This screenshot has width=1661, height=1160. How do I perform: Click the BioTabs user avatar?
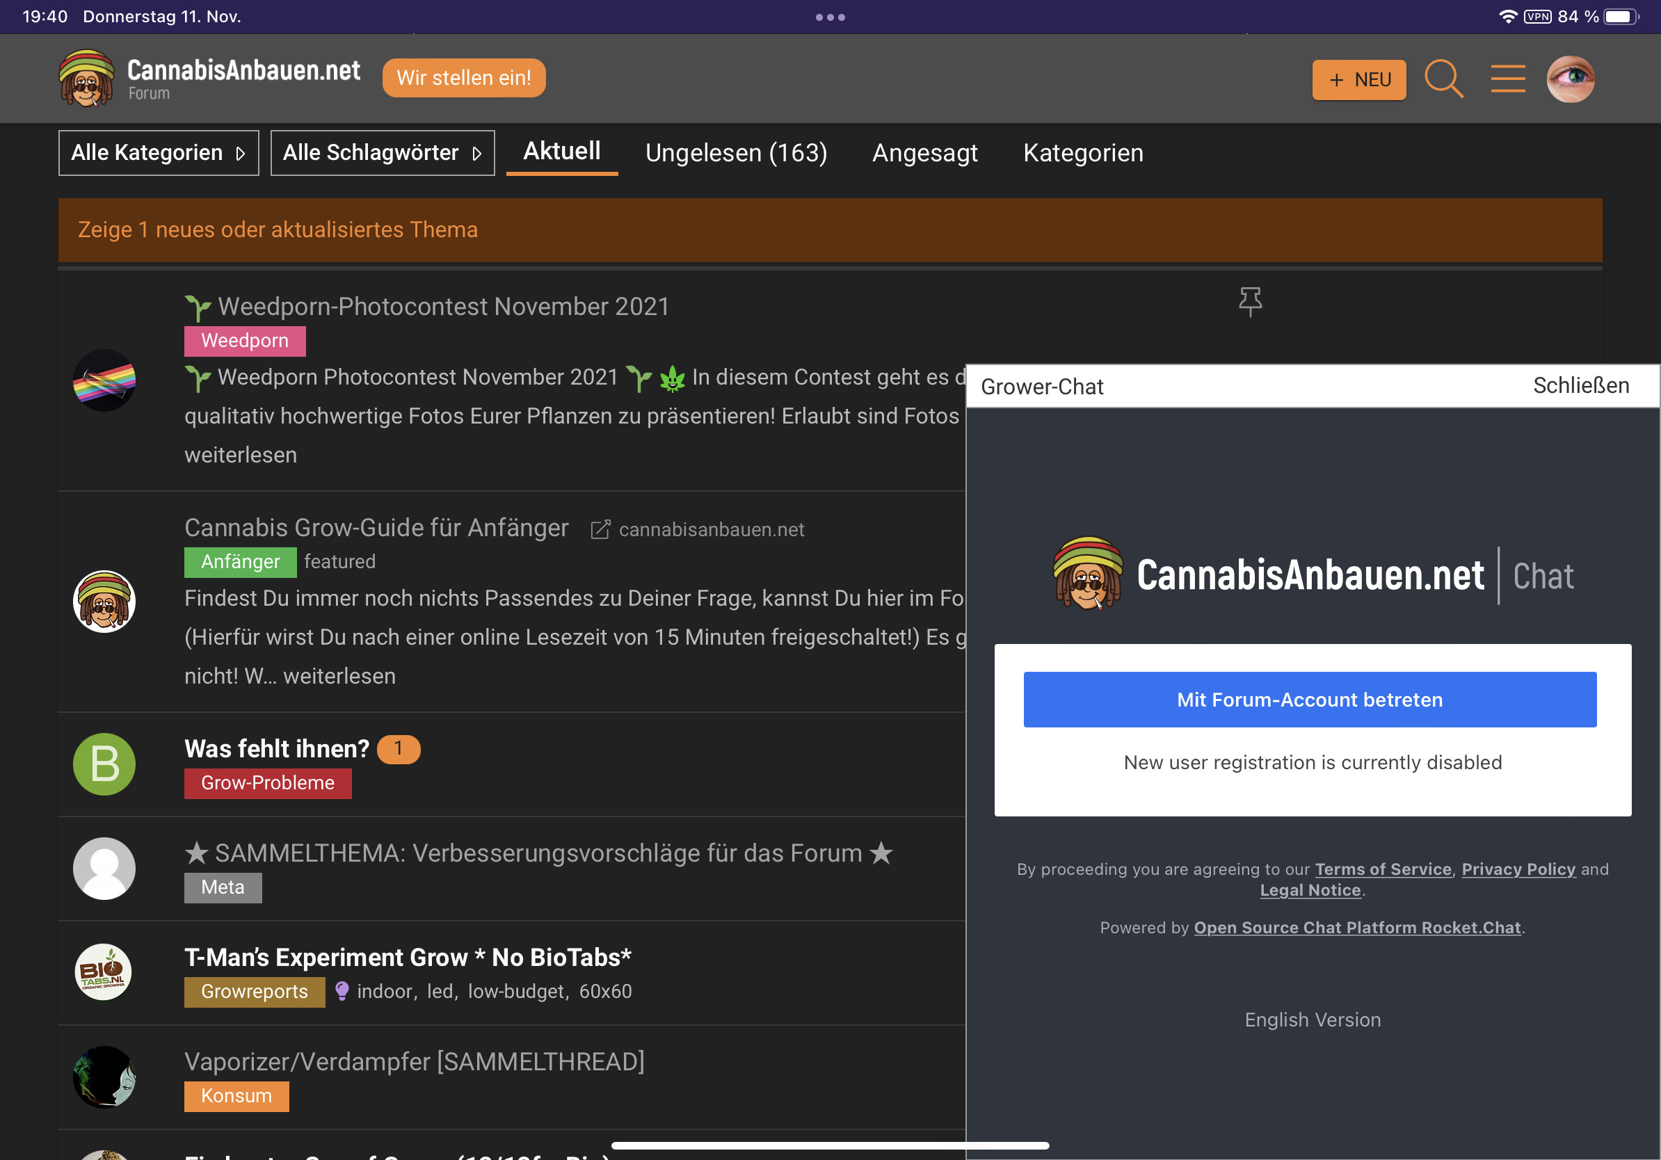[x=104, y=972]
